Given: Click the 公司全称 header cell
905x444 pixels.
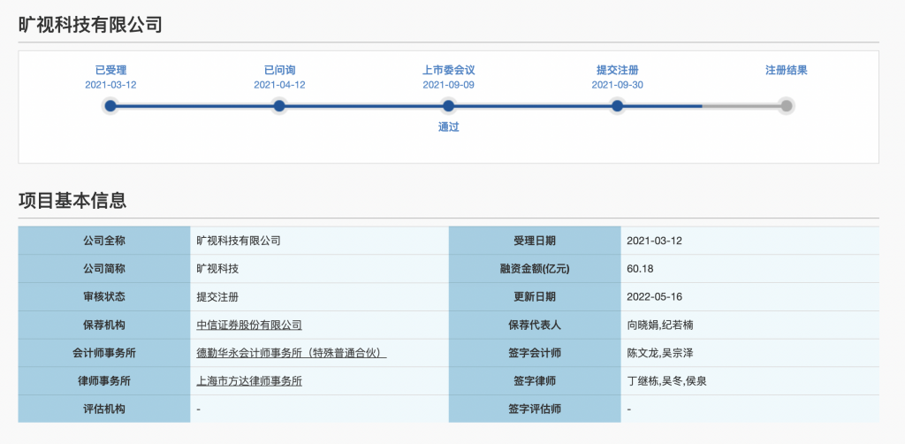Looking at the screenshot, I should pos(104,241).
